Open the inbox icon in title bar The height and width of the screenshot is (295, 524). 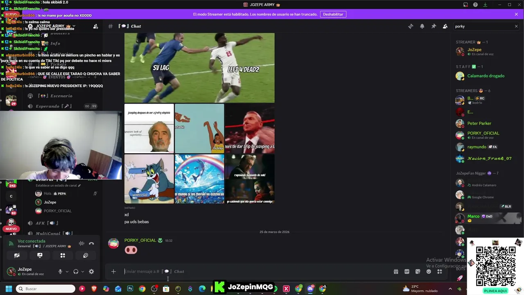pos(465,5)
